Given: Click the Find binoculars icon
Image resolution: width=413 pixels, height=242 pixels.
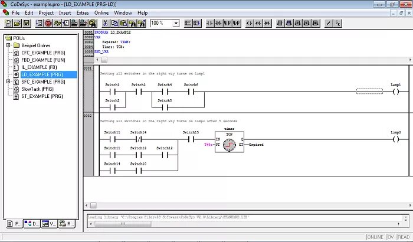Looking at the screenshot, I should point(133,23).
